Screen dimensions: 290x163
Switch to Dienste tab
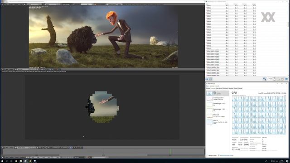(240, 88)
